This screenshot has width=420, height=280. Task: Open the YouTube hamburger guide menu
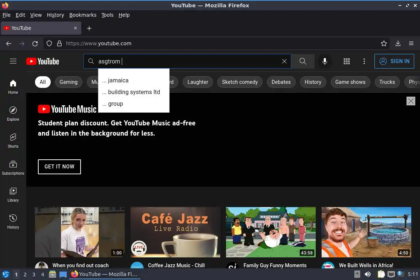(x=13, y=61)
